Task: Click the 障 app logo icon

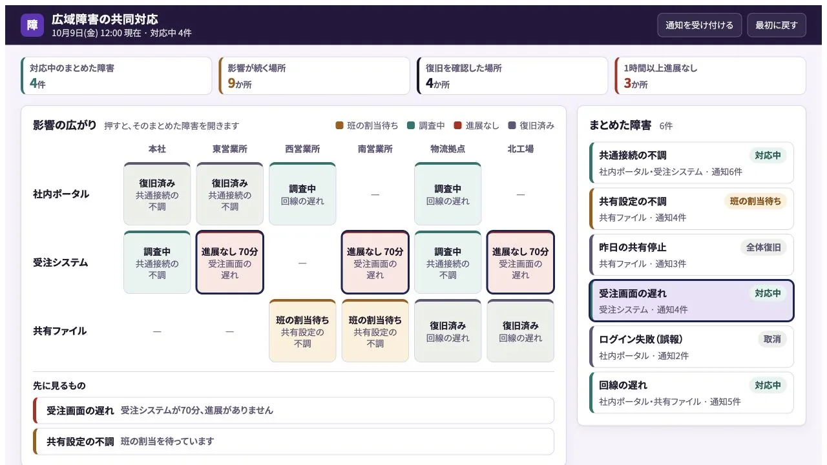Action: 32,25
